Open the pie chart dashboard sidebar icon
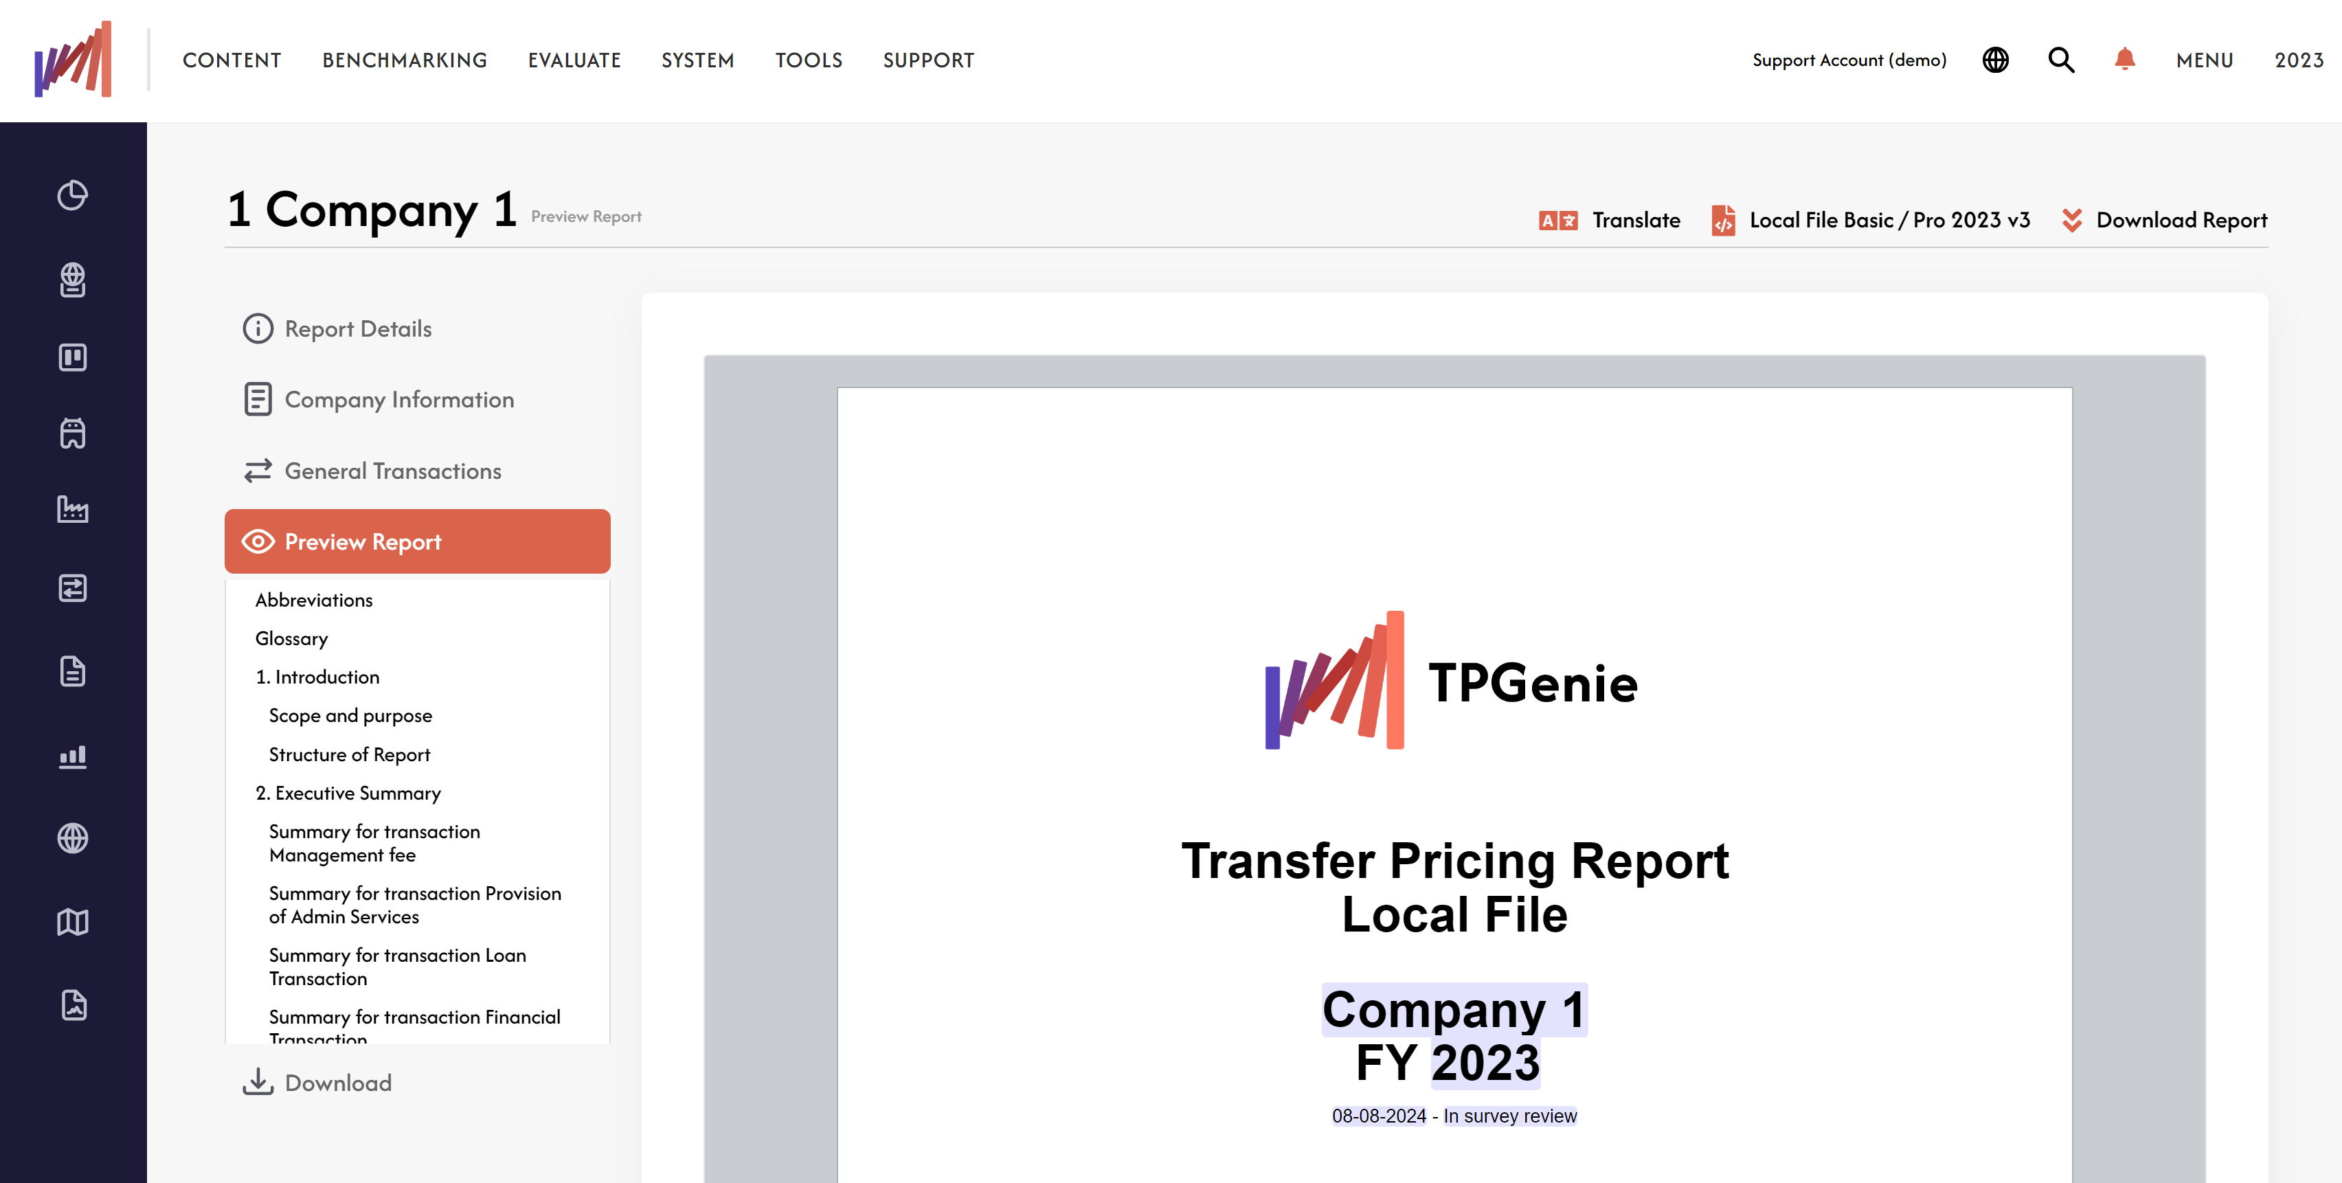The height and width of the screenshot is (1183, 2342). tap(73, 196)
